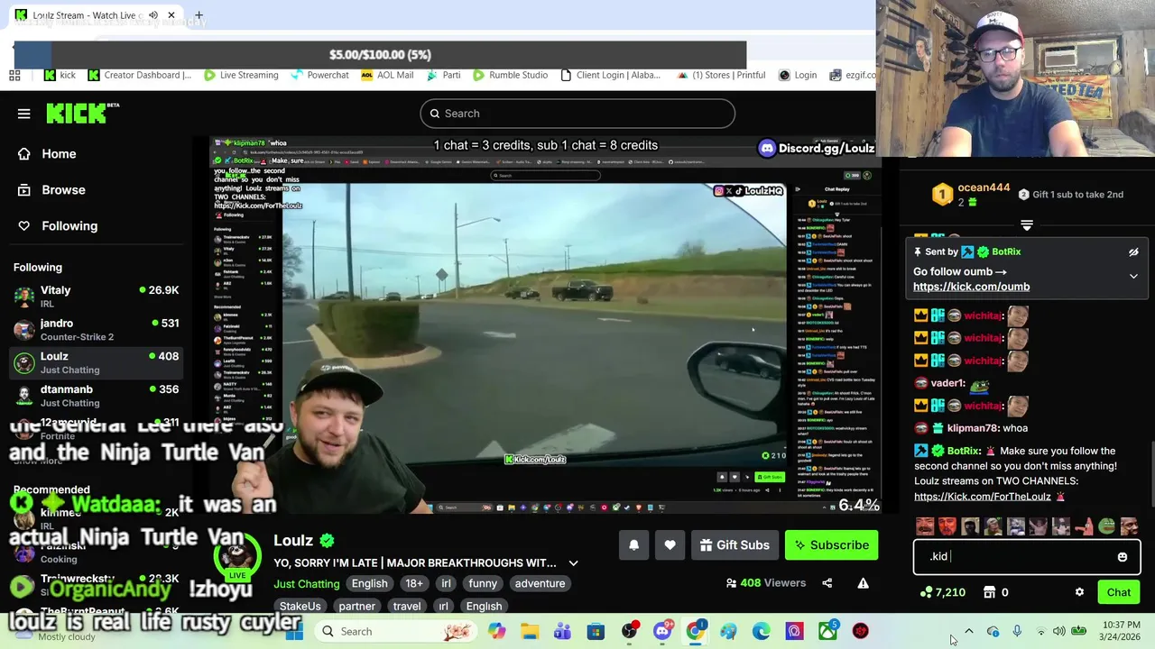Open kick.com/oumb link in pinned message
Screen dimensions: 1155x649
click(971, 287)
